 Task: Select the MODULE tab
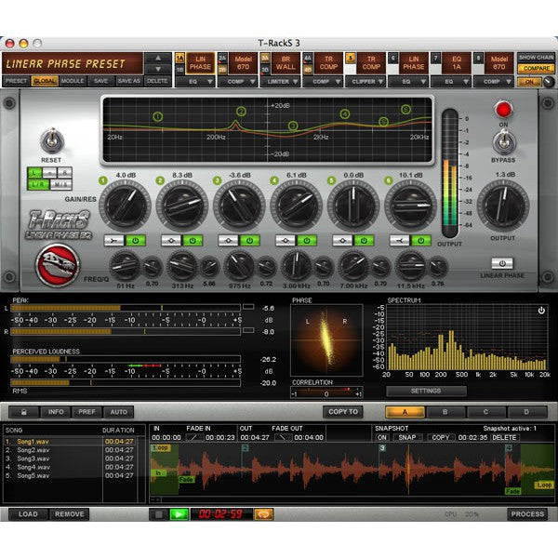[73, 81]
